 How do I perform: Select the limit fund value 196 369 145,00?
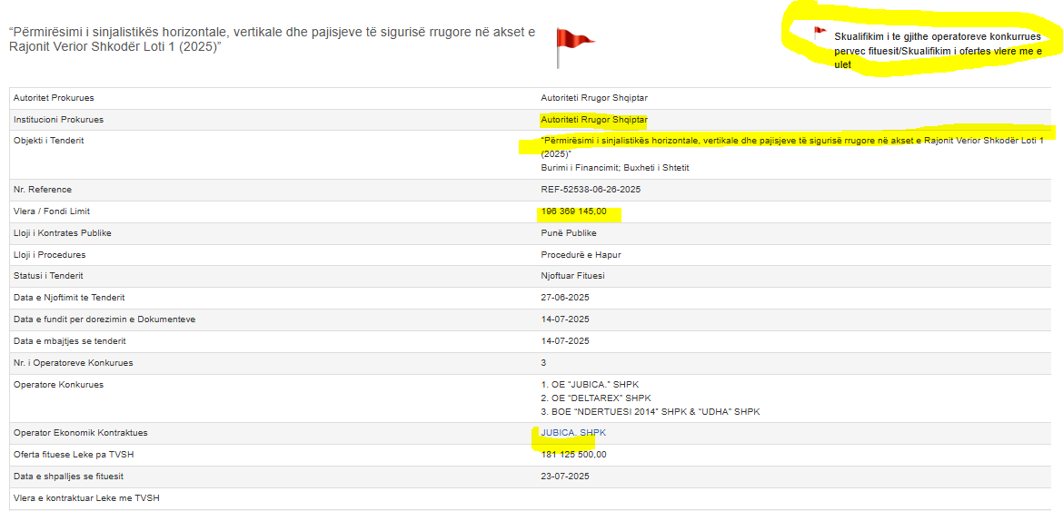(573, 211)
